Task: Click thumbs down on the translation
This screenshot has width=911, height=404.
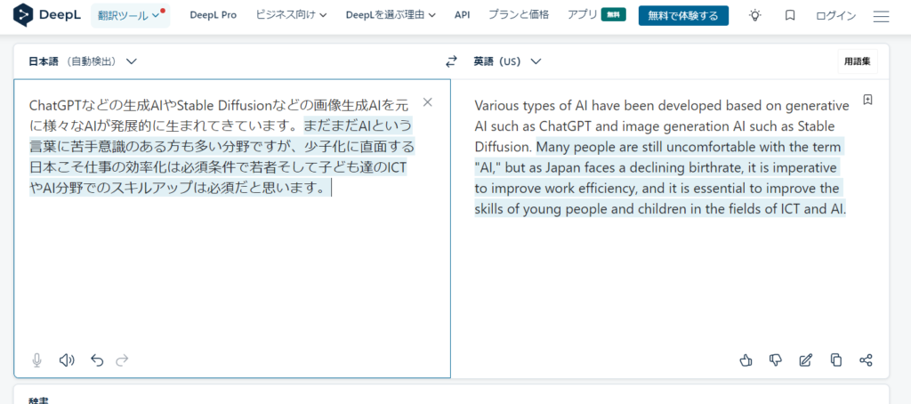Action: point(776,360)
